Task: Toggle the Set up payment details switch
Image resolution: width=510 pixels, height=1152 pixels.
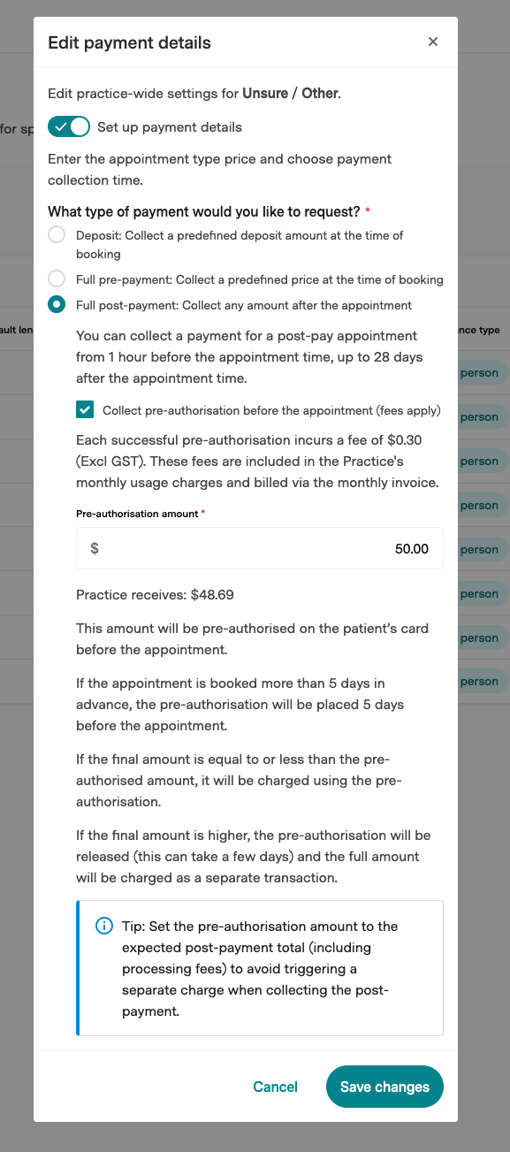Action: (x=69, y=126)
